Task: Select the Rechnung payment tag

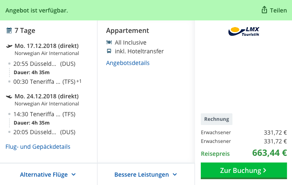Action: (217, 119)
